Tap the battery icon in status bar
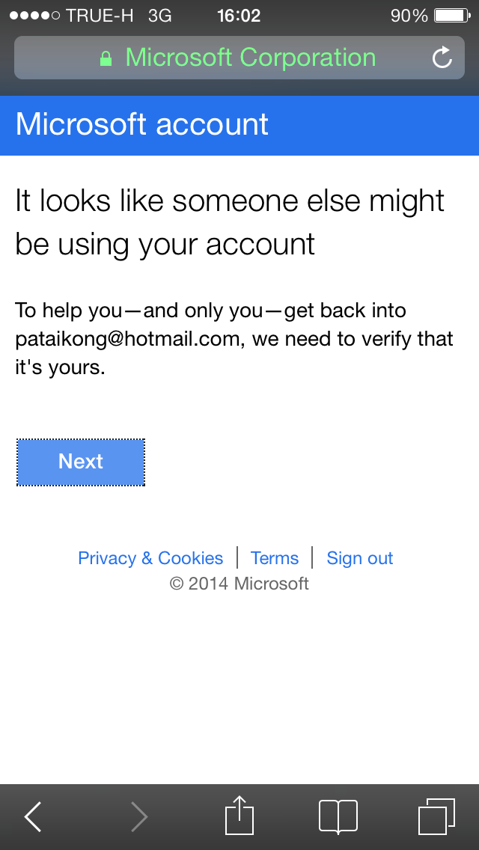Screen dimensions: 479x850 (x=451, y=16)
